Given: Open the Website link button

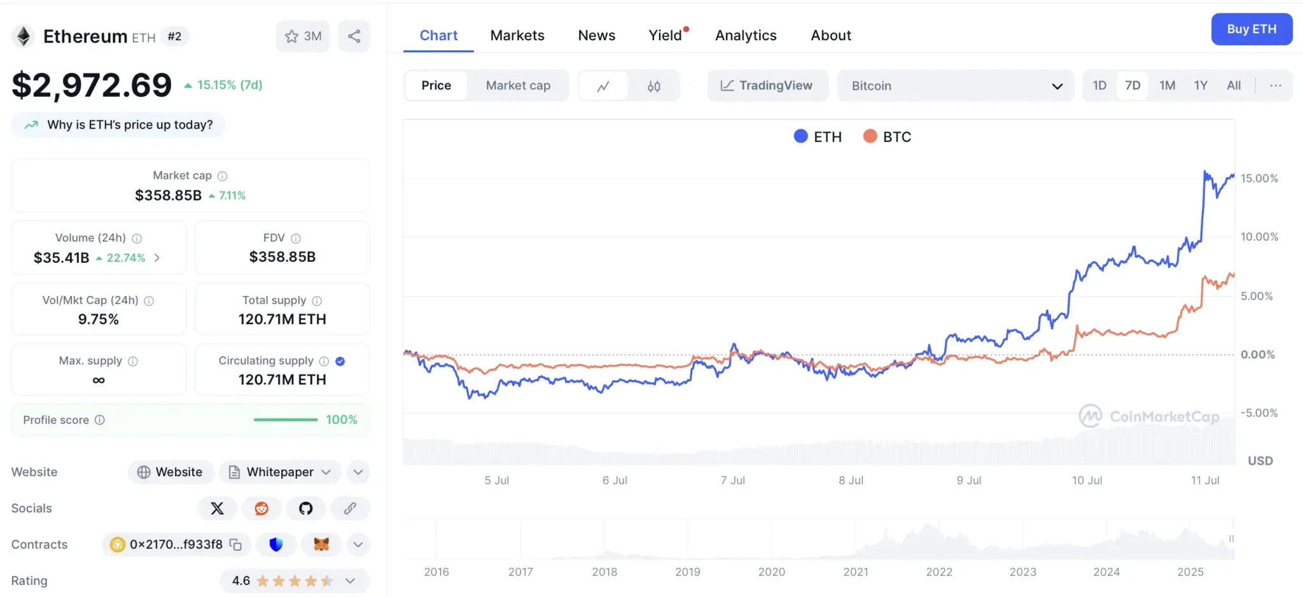Looking at the screenshot, I should click(171, 472).
